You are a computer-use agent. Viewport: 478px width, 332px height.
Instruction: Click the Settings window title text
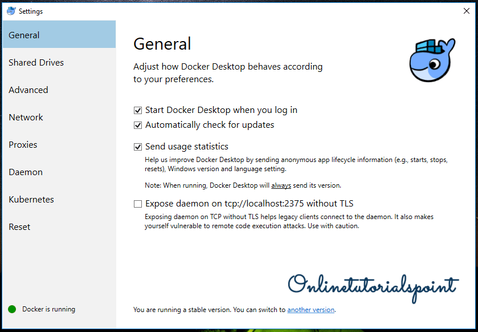pyautogui.click(x=31, y=10)
